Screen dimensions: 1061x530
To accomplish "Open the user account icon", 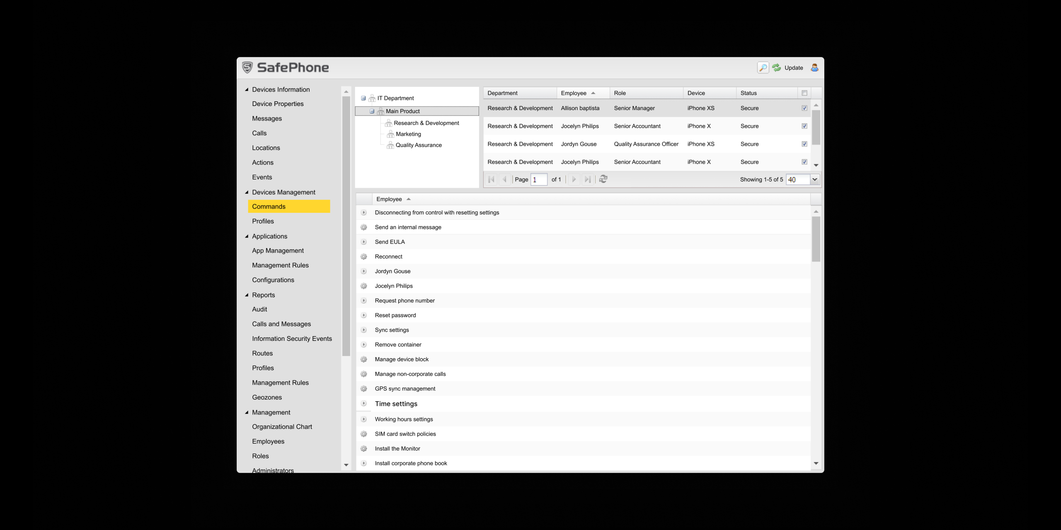I will click(x=814, y=67).
